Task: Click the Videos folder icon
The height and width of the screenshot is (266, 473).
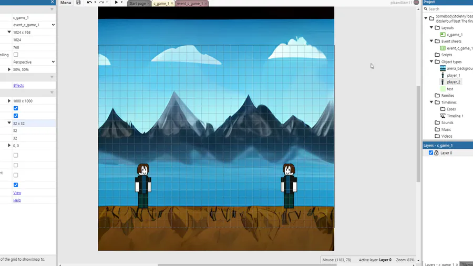Action: (x=437, y=136)
